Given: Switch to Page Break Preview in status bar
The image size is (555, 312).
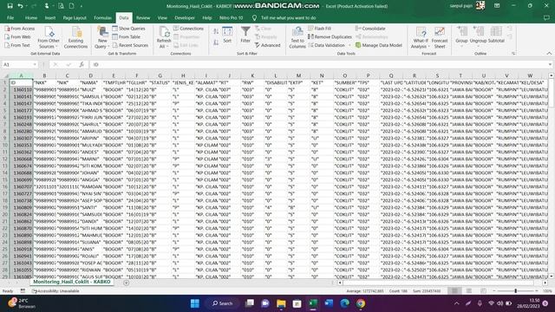Looking at the screenshot, I should [483, 291].
